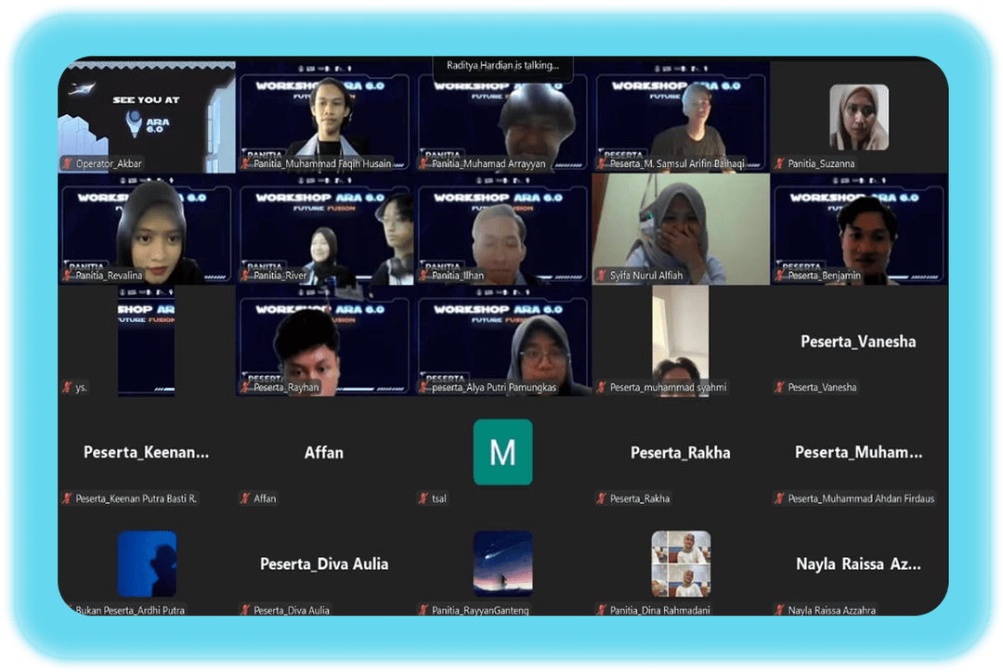The height and width of the screenshot is (672, 1003).
Task: Select Peserta_muhammad syahmi's narrow video tile
Action: [681, 341]
